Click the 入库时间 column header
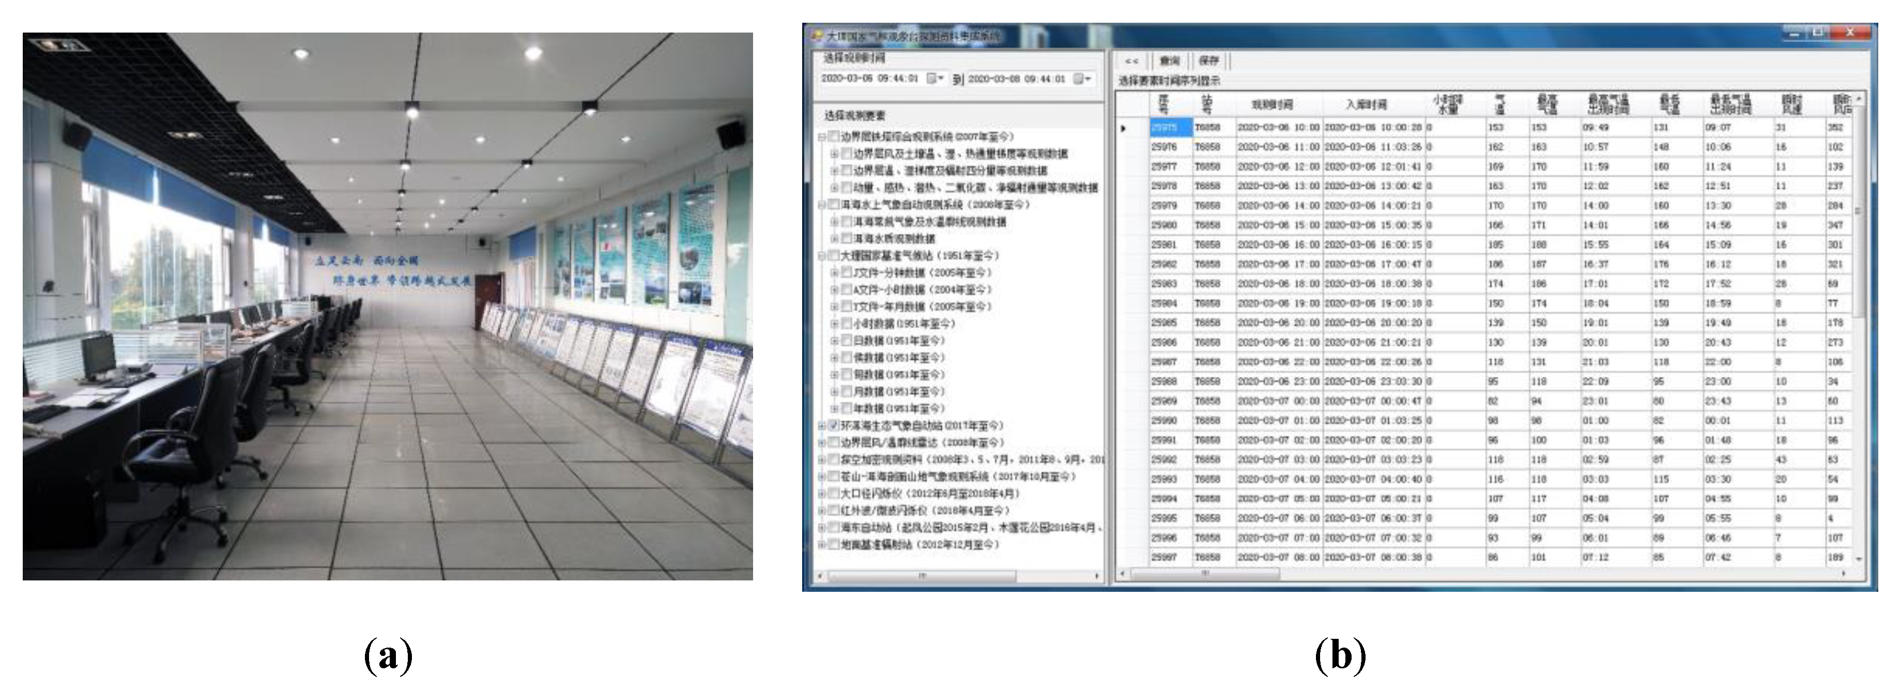This screenshot has width=1900, height=690. coord(1366,105)
